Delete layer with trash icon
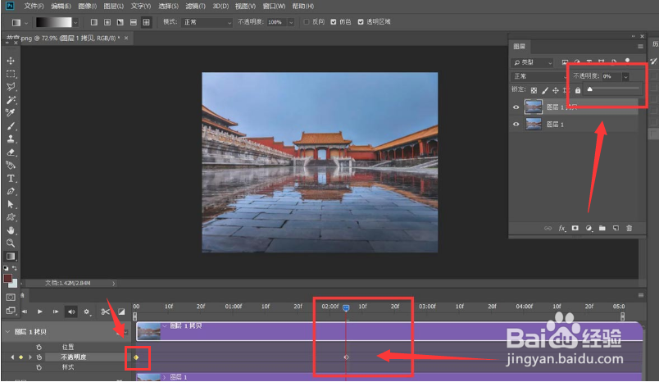 [629, 228]
